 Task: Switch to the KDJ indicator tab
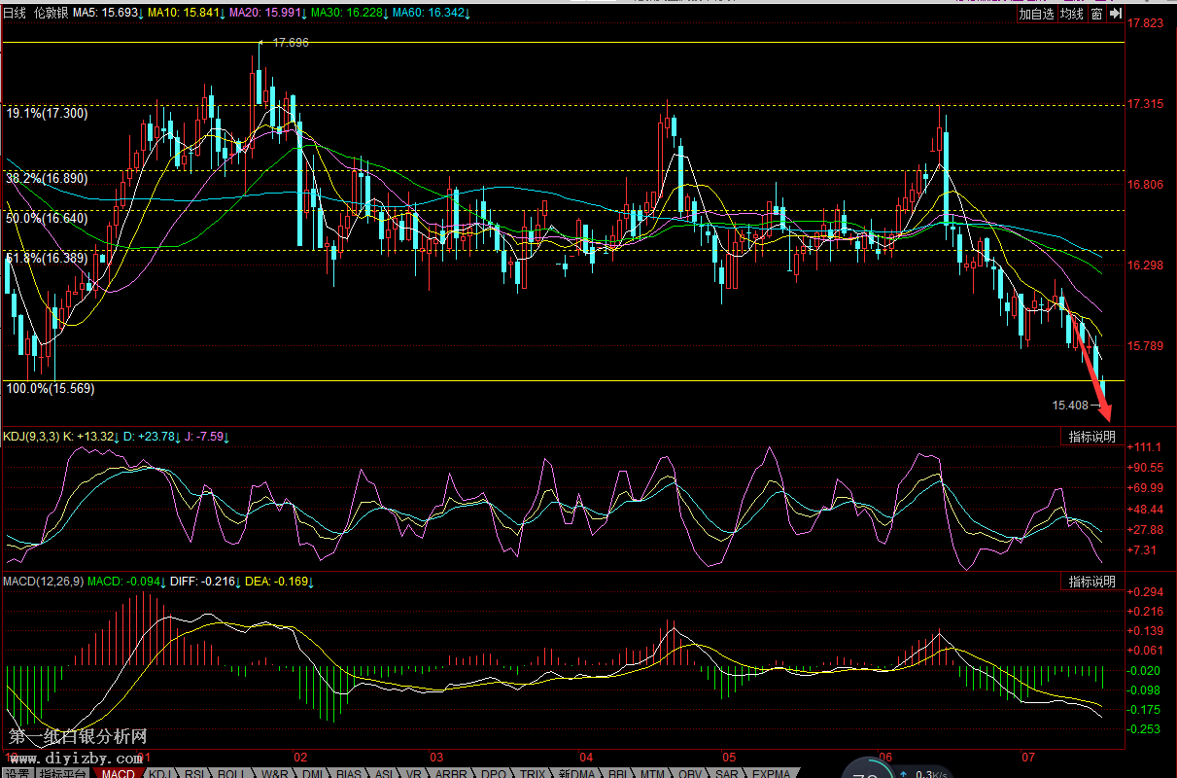[x=159, y=773]
